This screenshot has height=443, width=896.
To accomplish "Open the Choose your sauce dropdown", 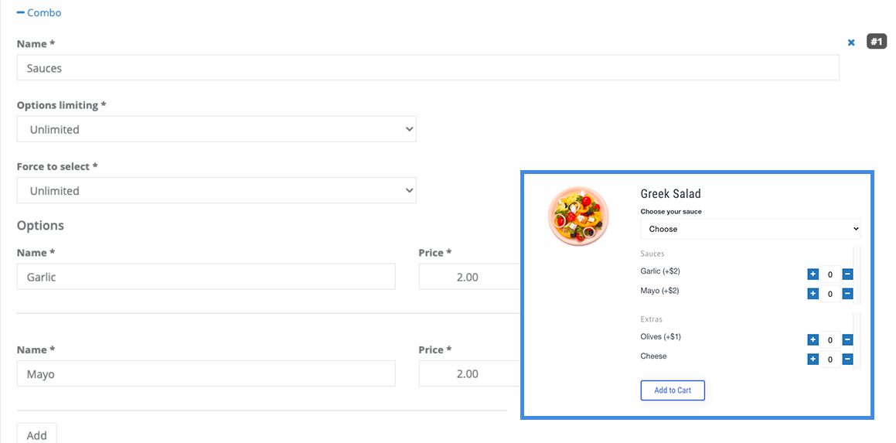I will click(x=751, y=229).
